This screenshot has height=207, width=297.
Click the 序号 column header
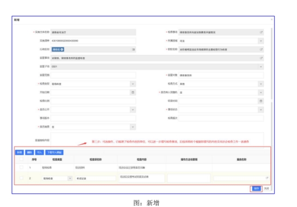[x=34, y=160]
